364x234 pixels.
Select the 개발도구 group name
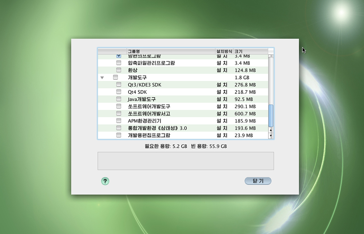(137, 78)
